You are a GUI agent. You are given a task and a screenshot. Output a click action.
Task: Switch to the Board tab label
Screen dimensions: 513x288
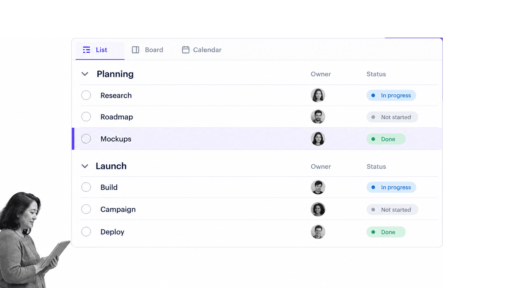154,50
